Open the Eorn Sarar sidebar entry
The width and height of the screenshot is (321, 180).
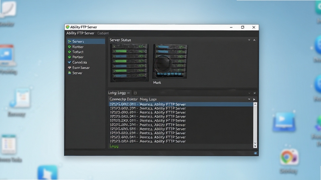click(x=81, y=68)
